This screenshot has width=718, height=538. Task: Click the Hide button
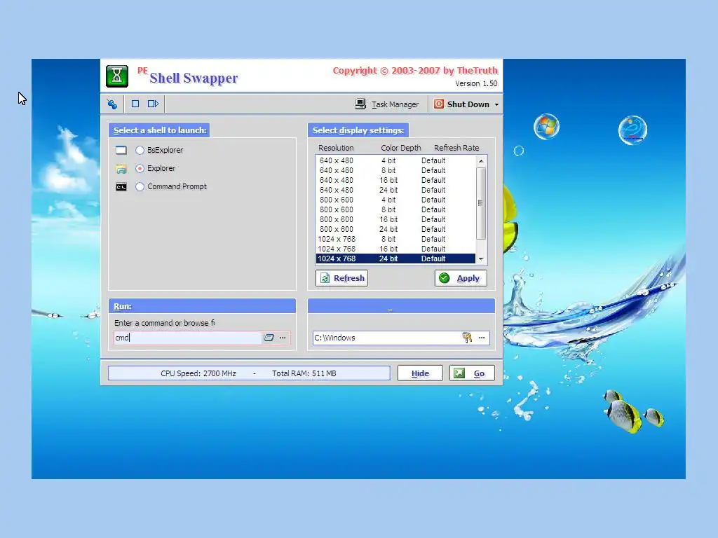pyautogui.click(x=420, y=373)
